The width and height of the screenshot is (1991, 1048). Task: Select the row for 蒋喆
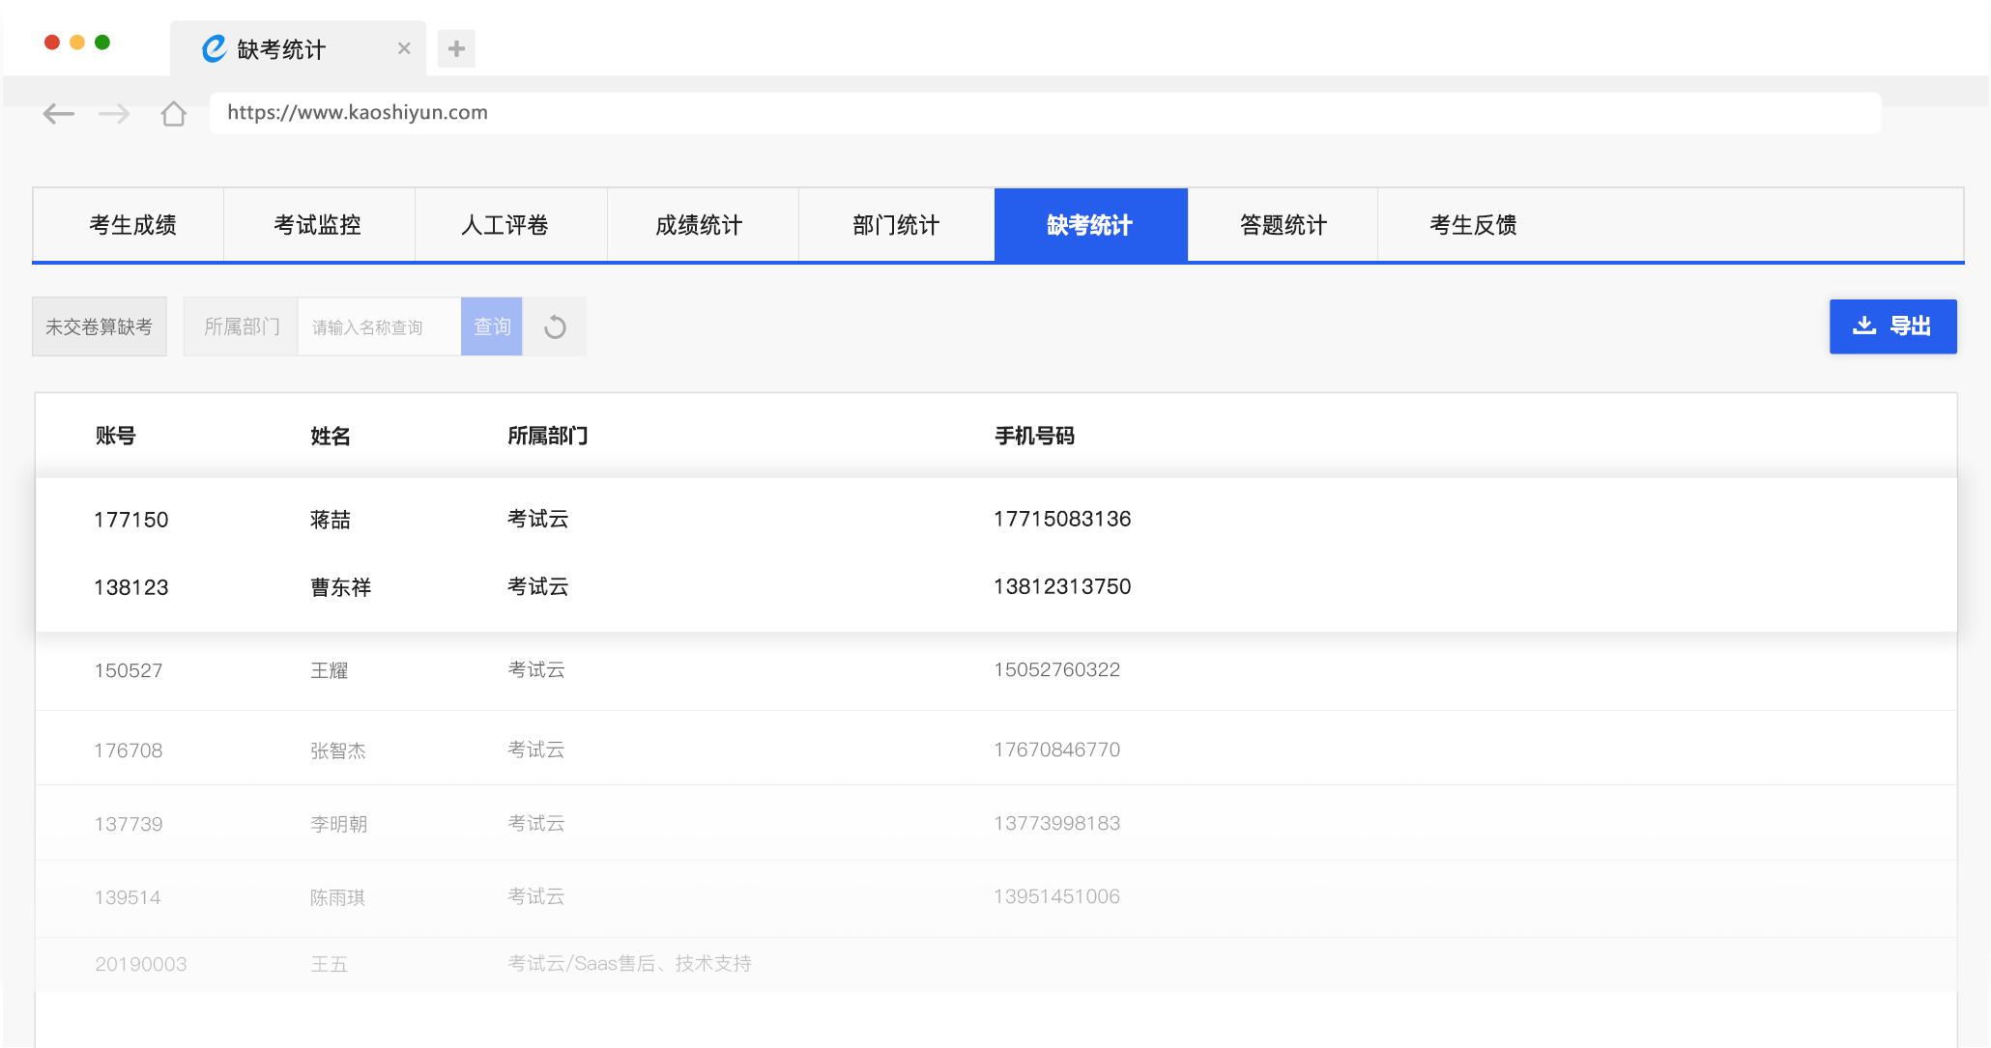tap(331, 520)
